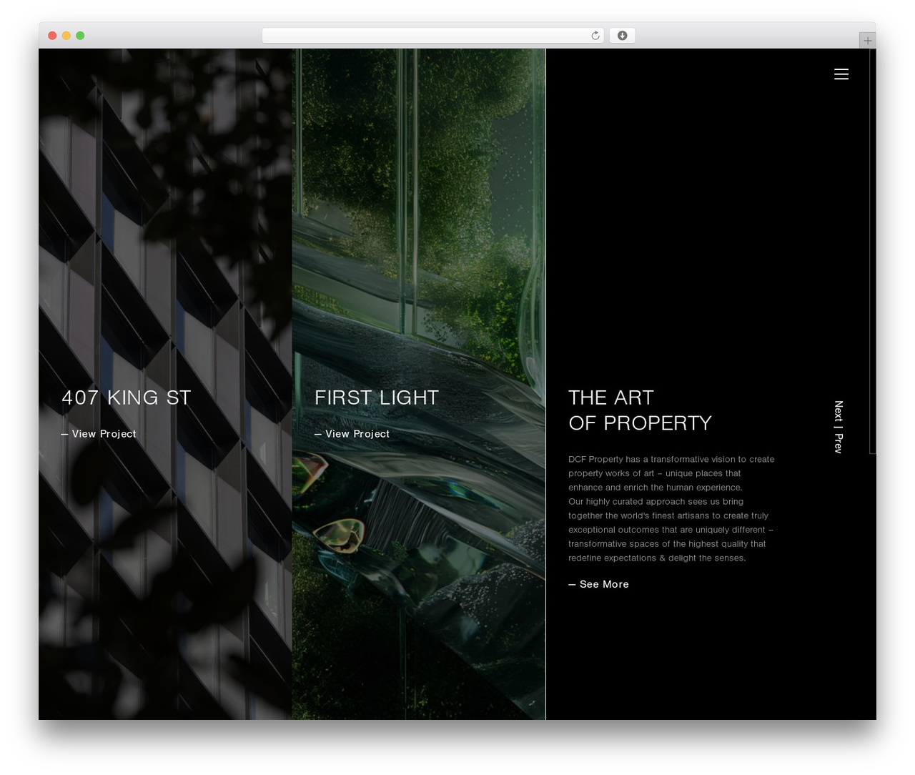Click the DCF Property description paragraph

pyautogui.click(x=671, y=508)
